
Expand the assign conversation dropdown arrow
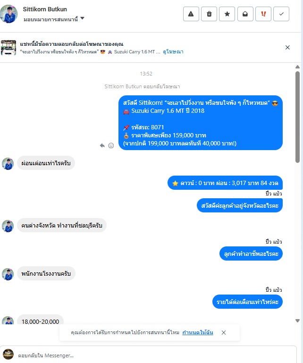83,18
